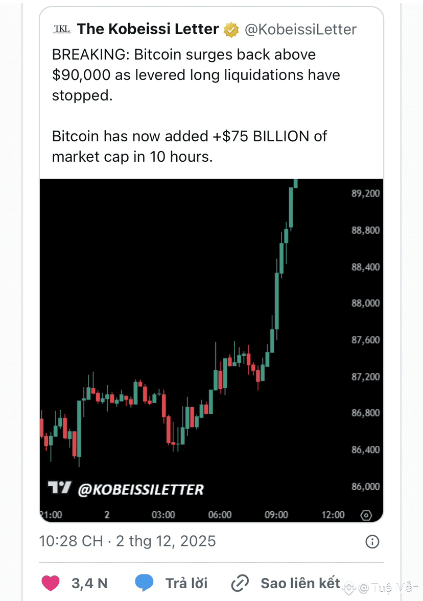Screen dimensions: 423x601
Task: Open the tweet info circle icon
Action: (372, 541)
